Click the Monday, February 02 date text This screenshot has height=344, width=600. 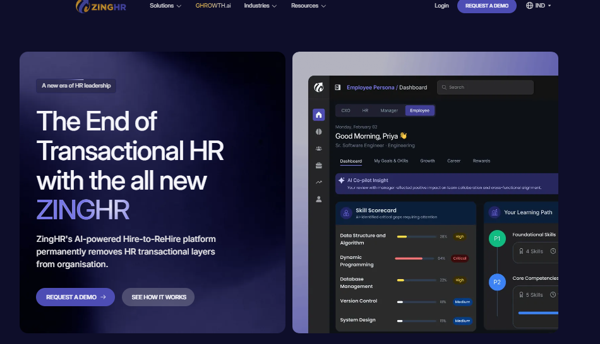[356, 127]
